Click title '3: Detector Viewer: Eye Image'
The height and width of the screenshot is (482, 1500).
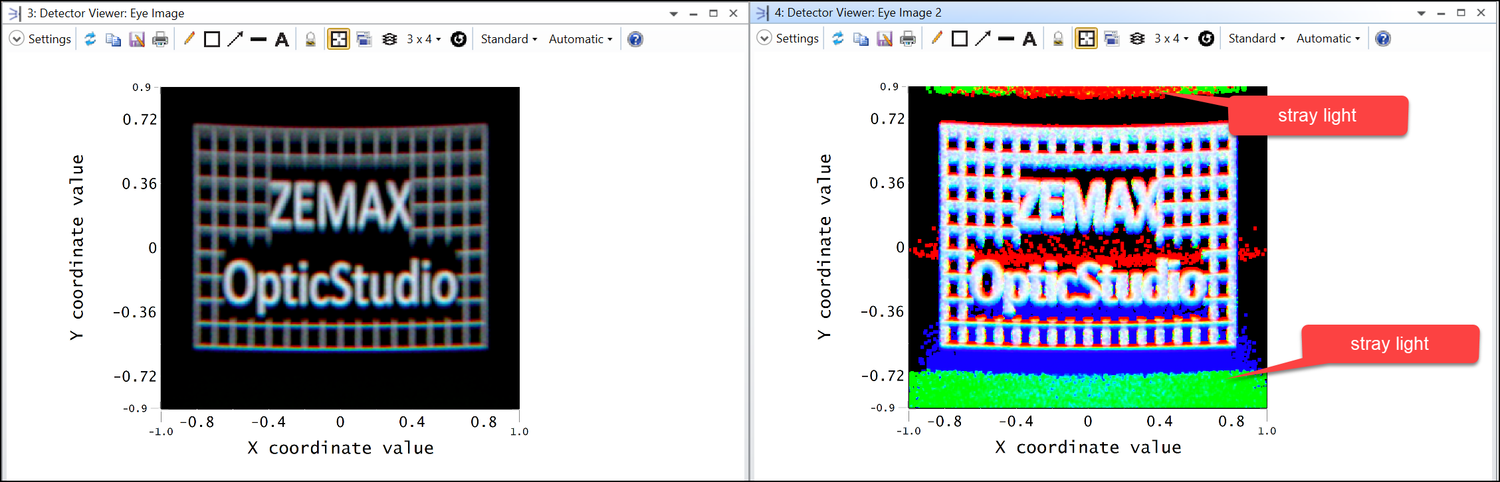pos(106,13)
